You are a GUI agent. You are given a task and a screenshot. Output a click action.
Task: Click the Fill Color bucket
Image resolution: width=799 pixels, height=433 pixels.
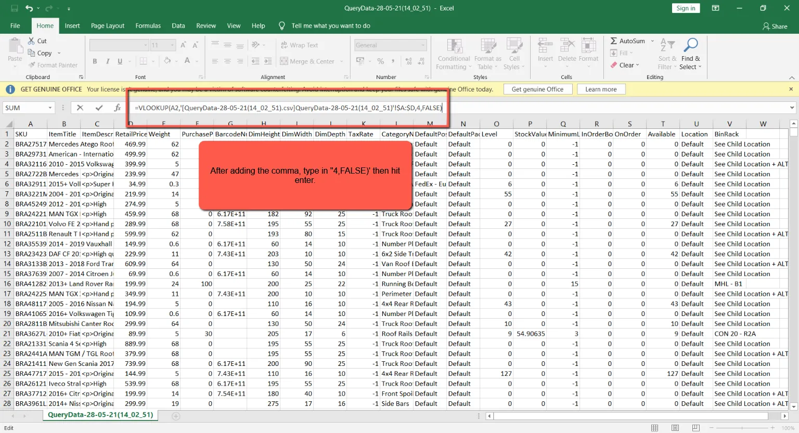click(167, 61)
